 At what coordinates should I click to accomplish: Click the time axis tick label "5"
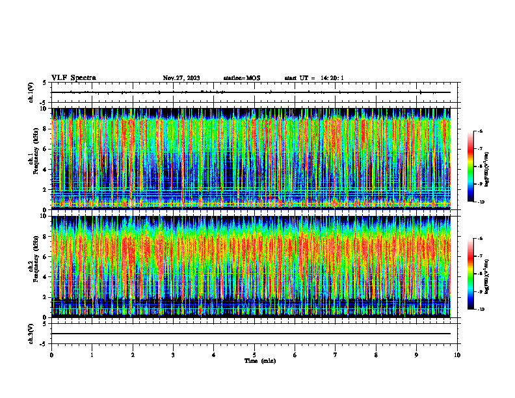(254, 355)
